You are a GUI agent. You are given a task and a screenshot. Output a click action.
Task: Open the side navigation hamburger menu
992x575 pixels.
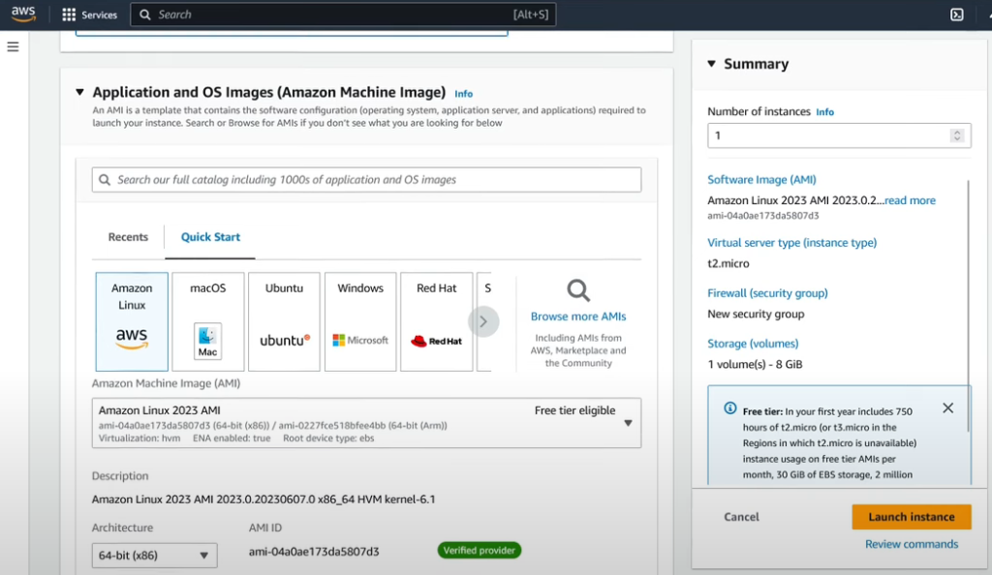13,46
